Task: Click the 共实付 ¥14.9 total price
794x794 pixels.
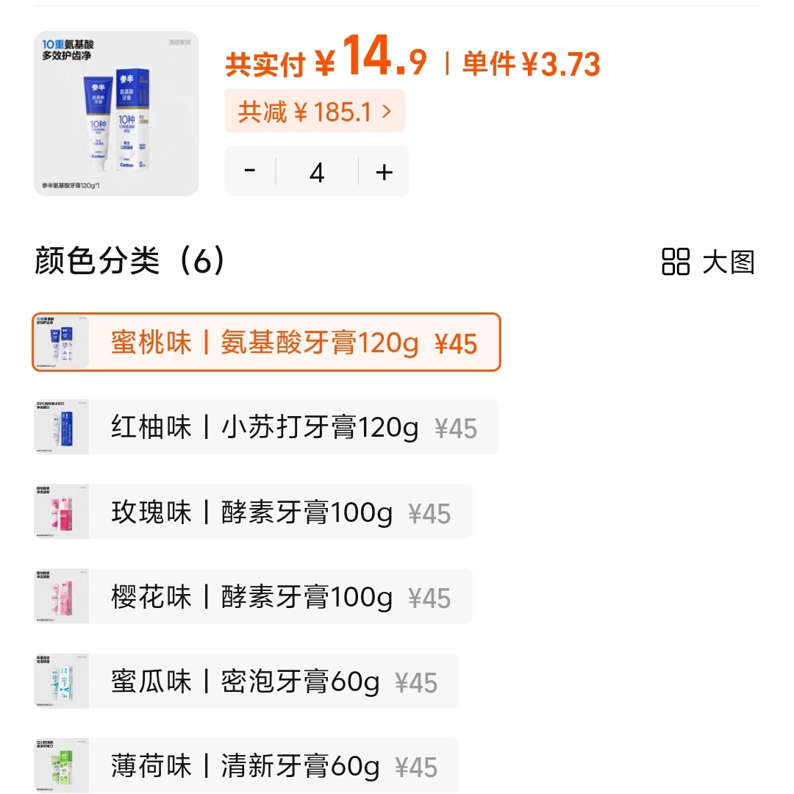Action: [326, 60]
